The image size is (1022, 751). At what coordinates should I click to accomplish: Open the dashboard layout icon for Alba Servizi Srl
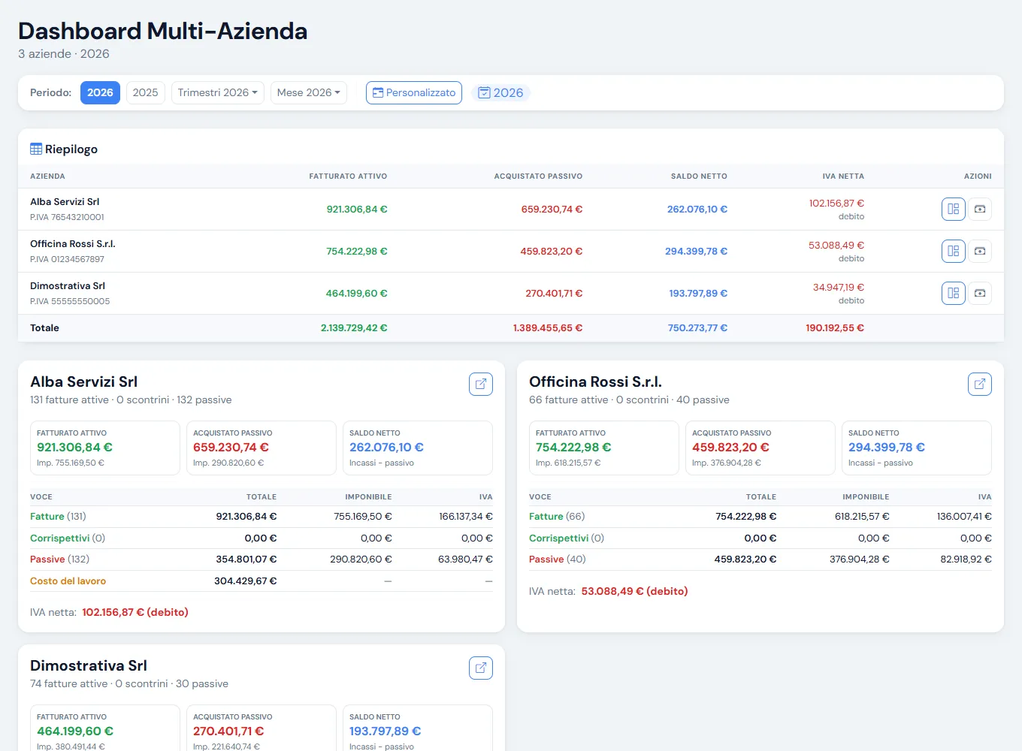[x=954, y=209]
